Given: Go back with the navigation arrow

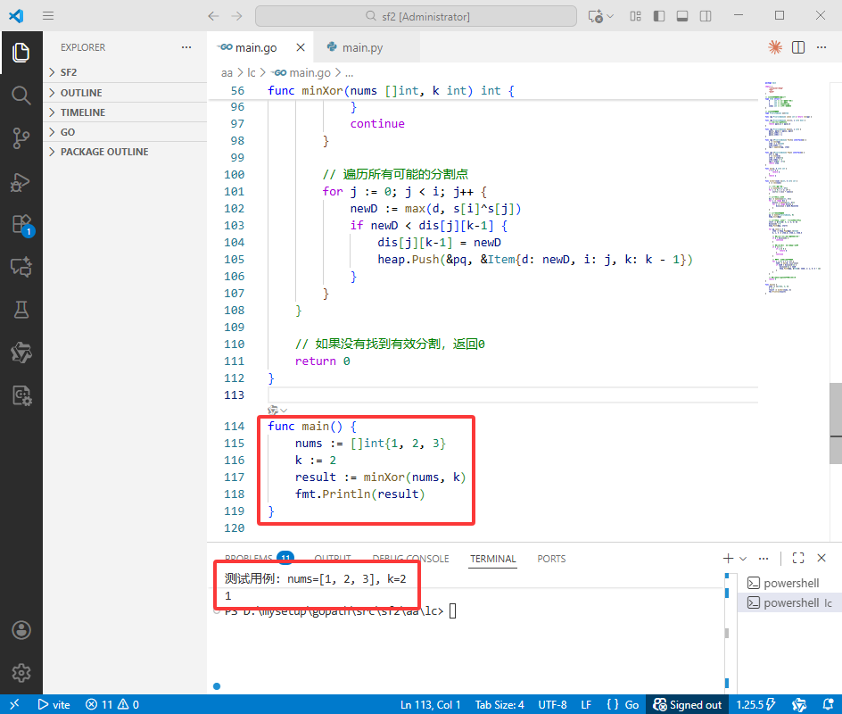Looking at the screenshot, I should tap(214, 16).
